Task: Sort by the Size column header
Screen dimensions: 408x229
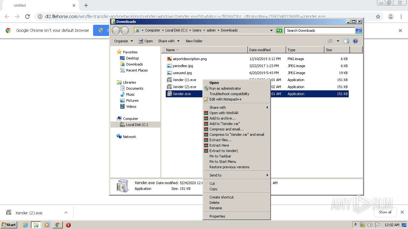Action: [337, 50]
